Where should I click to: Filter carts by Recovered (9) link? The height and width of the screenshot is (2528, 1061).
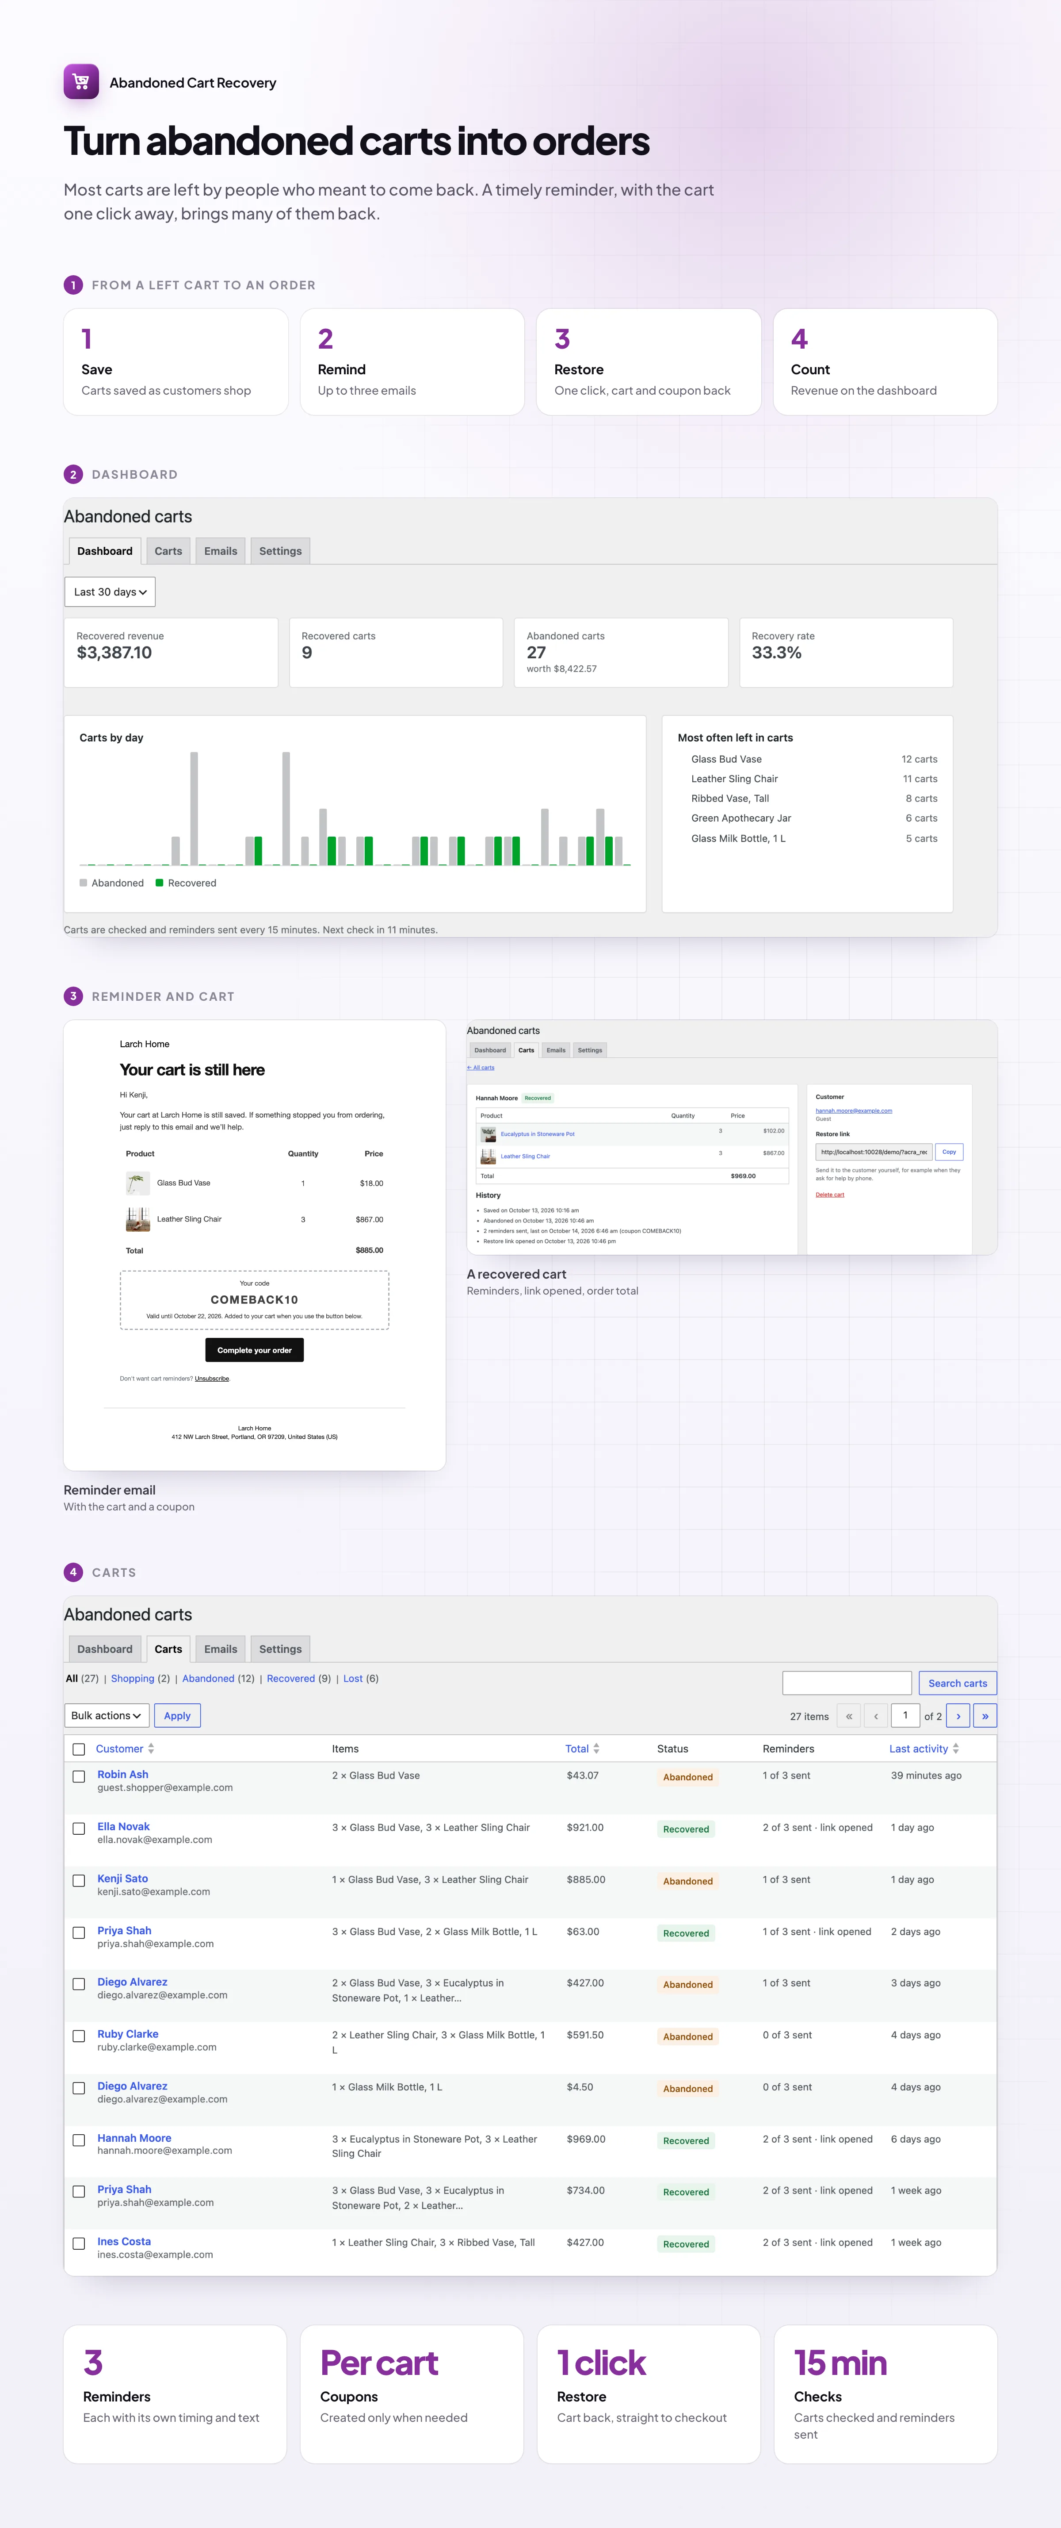pos(290,1679)
